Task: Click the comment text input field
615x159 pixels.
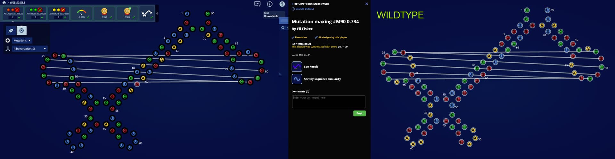Action: (x=328, y=102)
